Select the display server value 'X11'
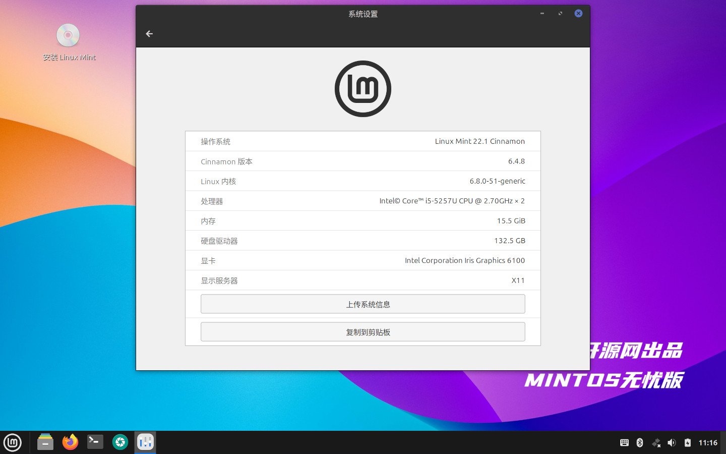This screenshot has height=454, width=726. point(518,280)
